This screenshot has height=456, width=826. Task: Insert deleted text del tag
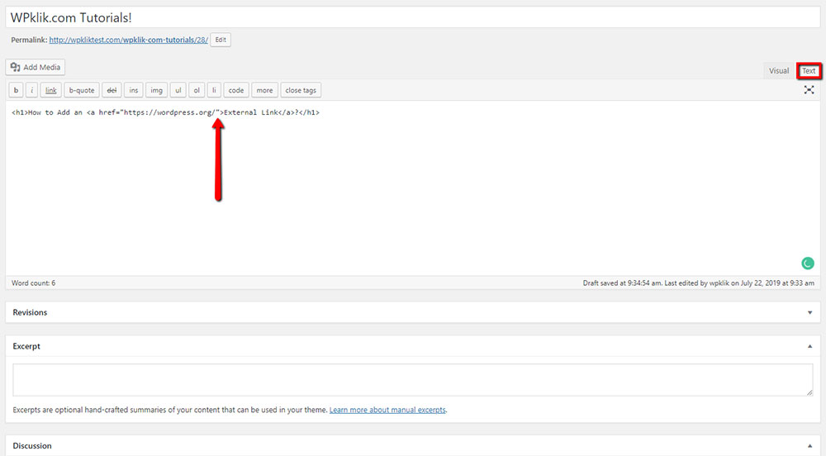pyautogui.click(x=112, y=90)
